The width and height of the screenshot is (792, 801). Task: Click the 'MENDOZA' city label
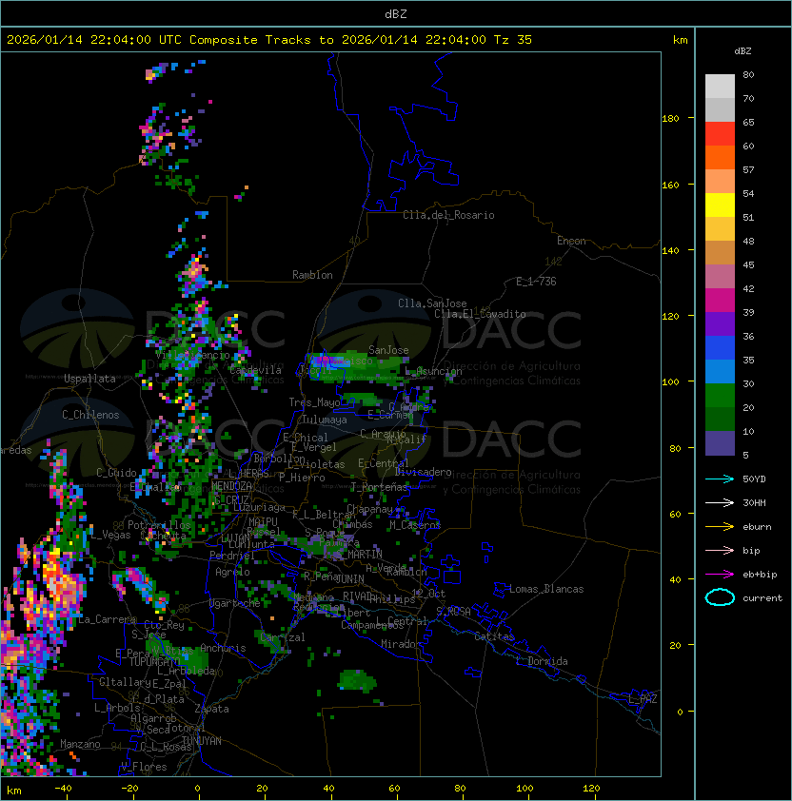[x=231, y=485]
